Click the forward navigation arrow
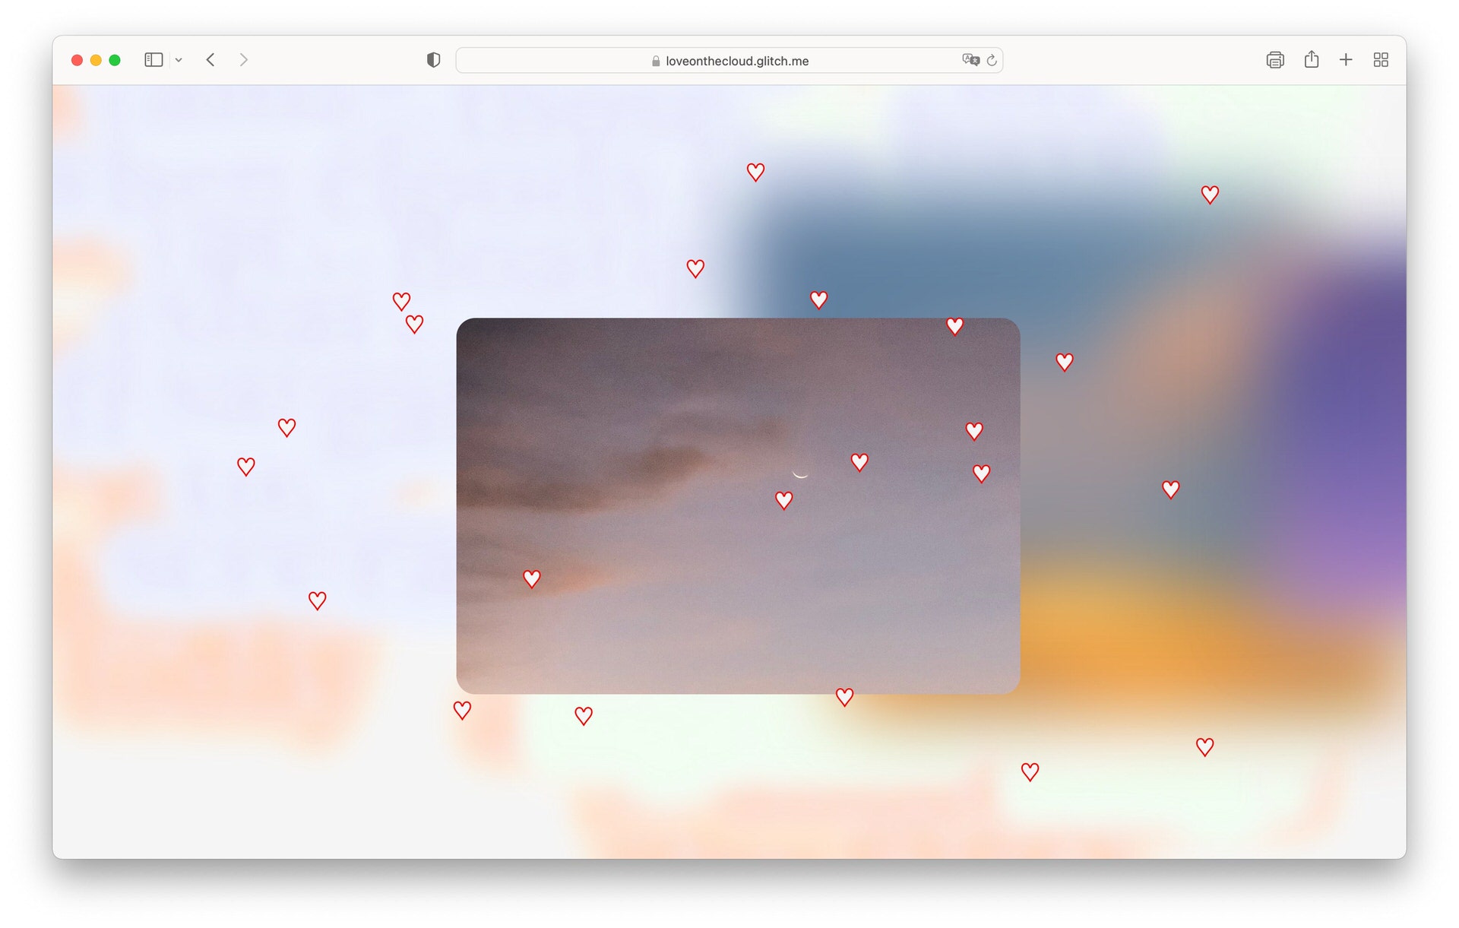1459x928 pixels. pyautogui.click(x=243, y=60)
